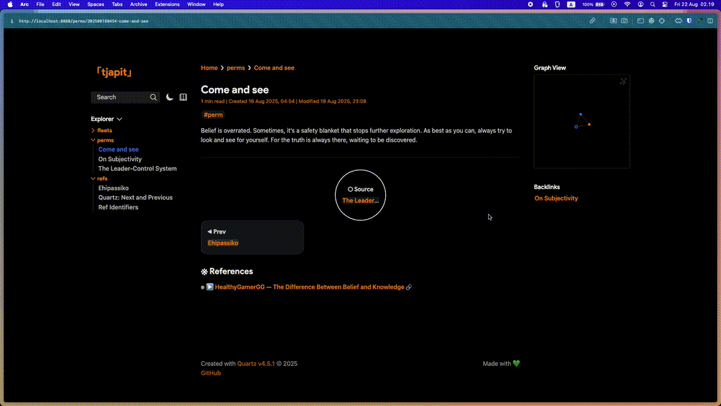
Task: Click the camera capture icon in toolbar
Action: tap(624, 21)
